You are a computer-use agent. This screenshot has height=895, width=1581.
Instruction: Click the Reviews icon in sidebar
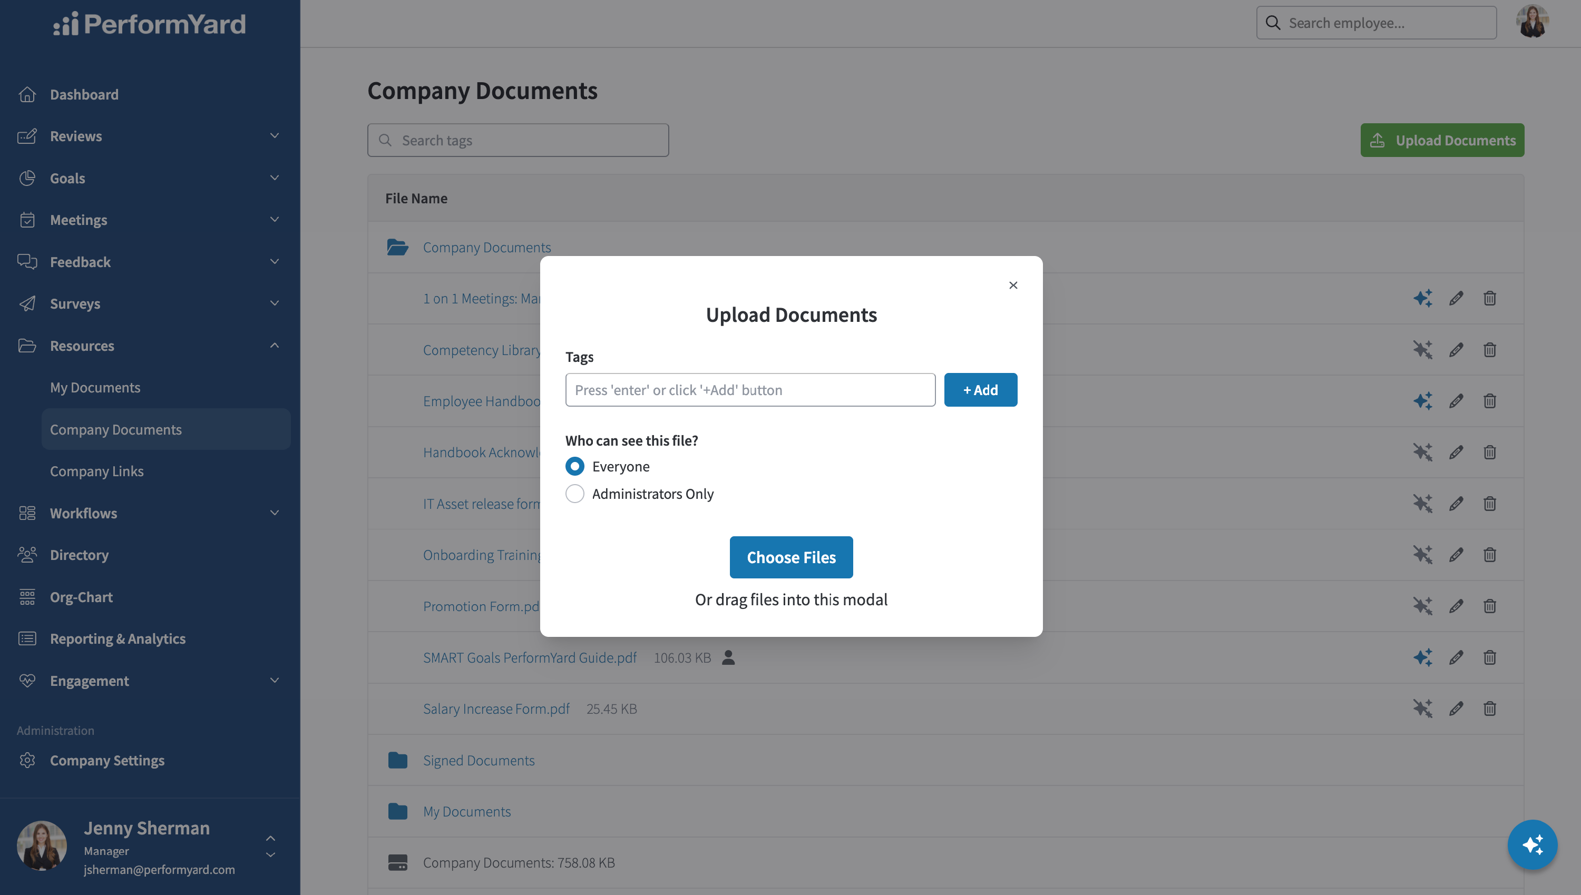point(27,136)
